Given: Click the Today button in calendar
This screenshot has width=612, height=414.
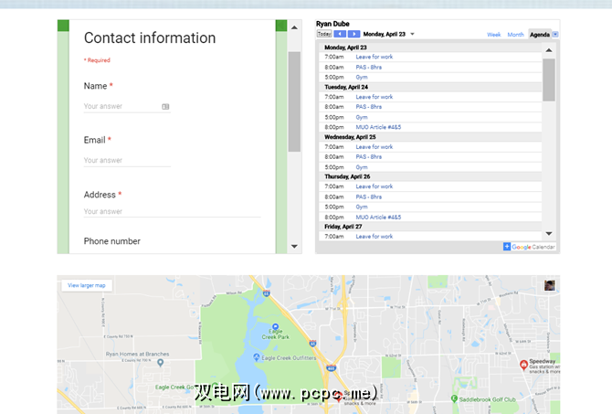Looking at the screenshot, I should [324, 34].
